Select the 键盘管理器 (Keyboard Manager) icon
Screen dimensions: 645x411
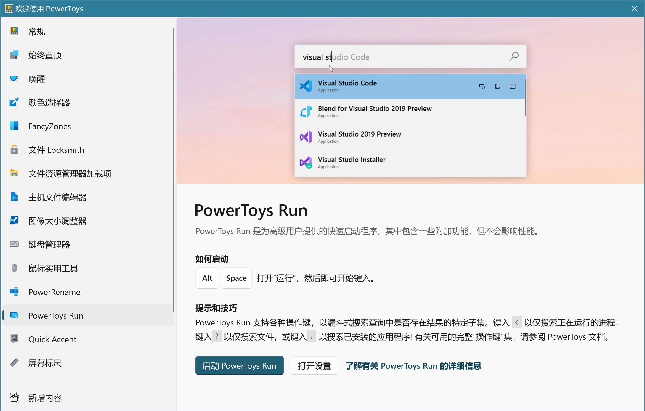point(14,244)
